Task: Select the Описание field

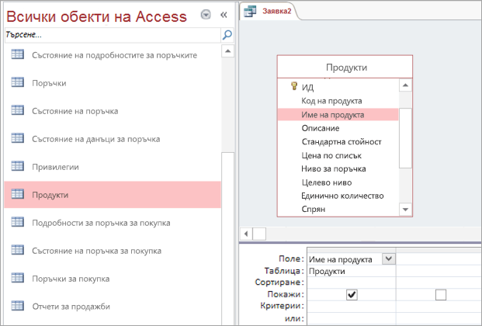Action: [x=338, y=128]
